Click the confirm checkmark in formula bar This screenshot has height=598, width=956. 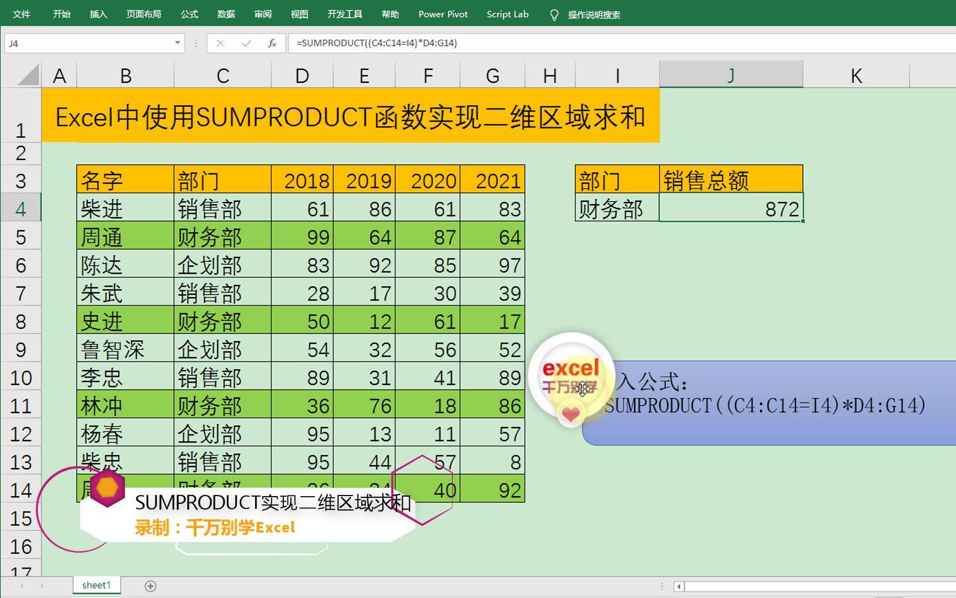coord(247,43)
